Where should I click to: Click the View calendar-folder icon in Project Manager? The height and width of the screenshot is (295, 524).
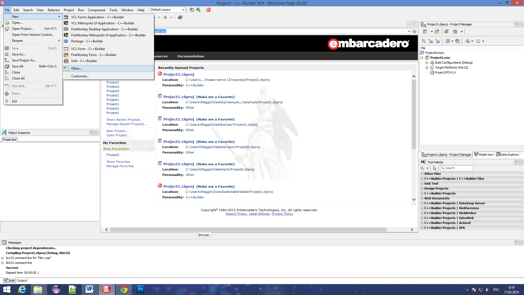point(455,32)
